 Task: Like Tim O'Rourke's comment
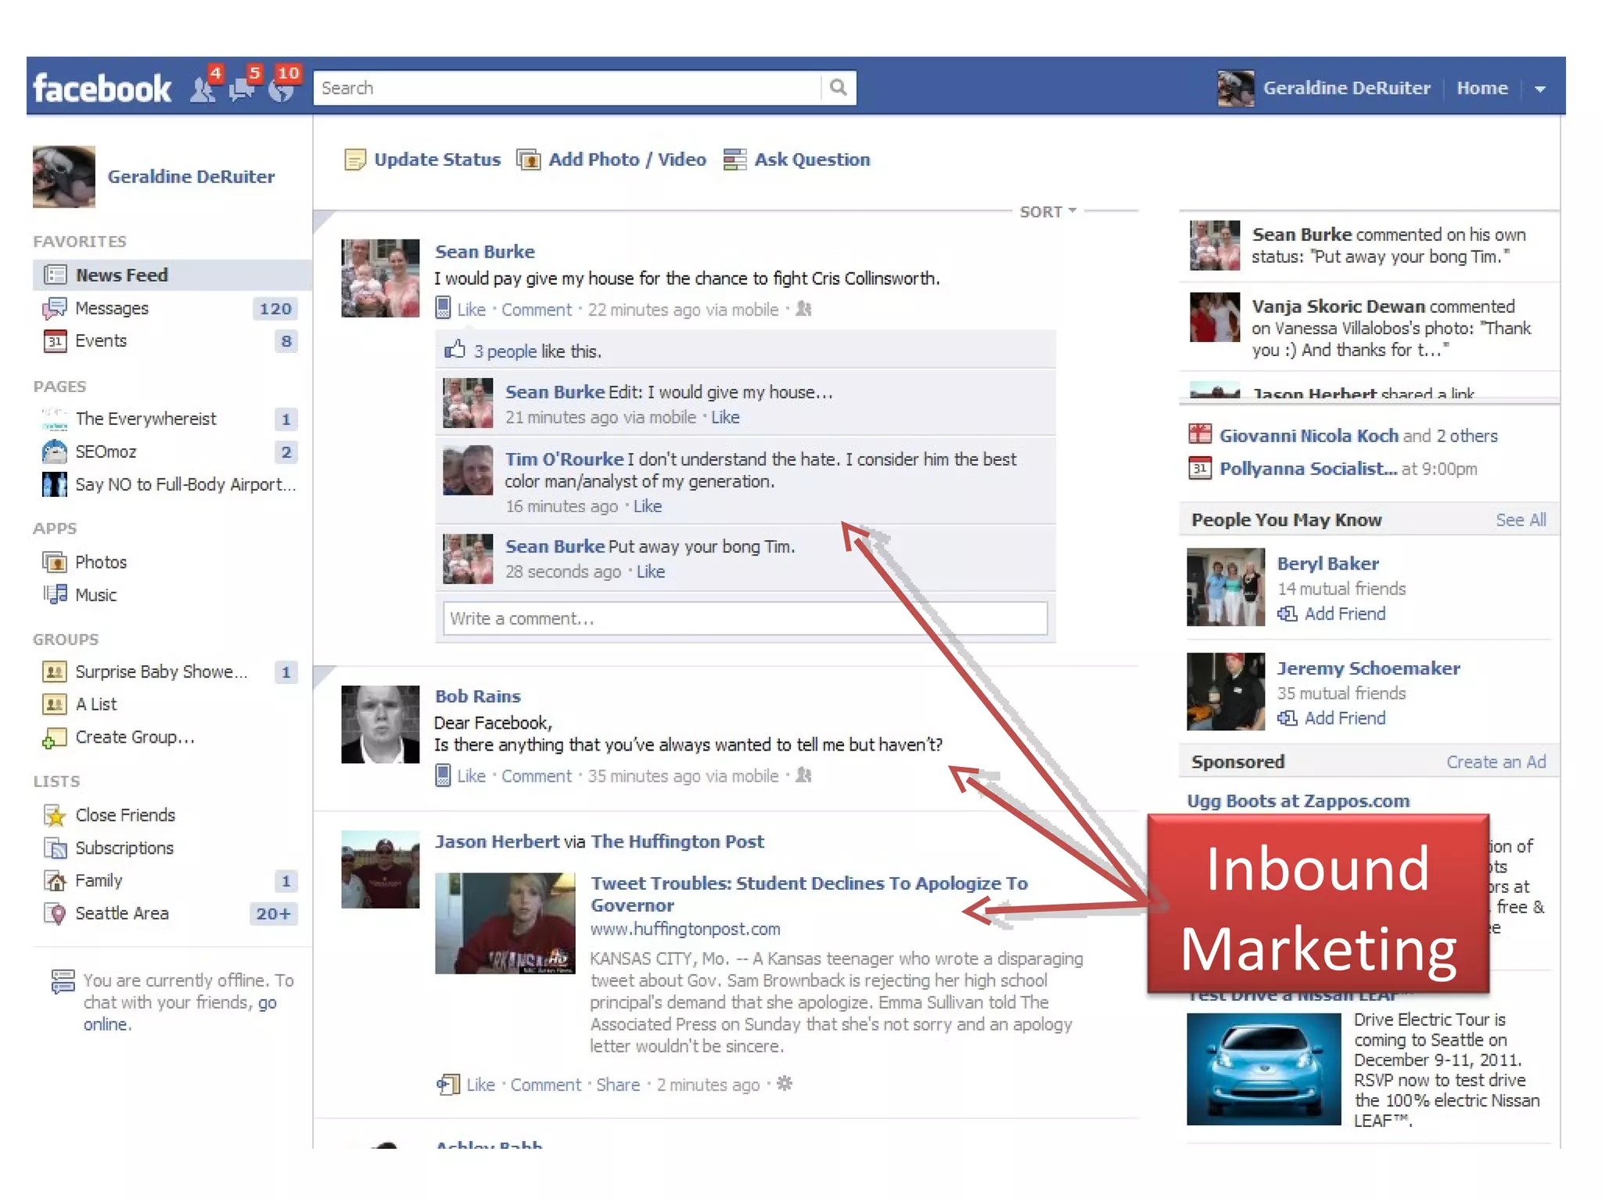[x=647, y=506]
